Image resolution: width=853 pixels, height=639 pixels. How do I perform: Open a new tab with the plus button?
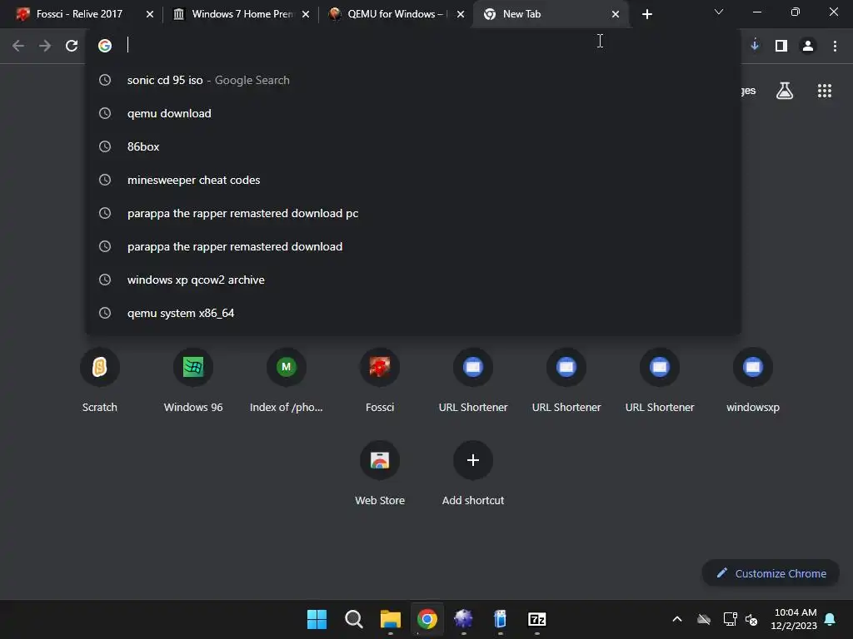point(646,14)
